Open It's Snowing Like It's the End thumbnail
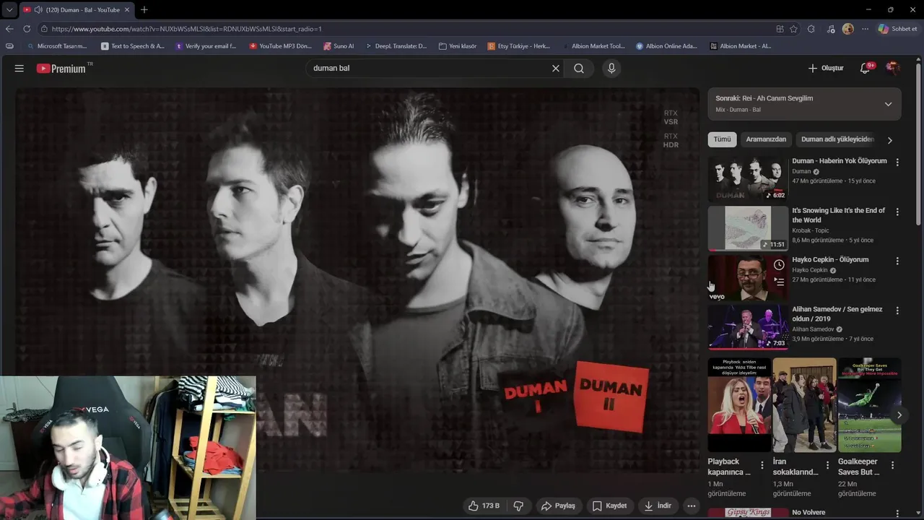The image size is (924, 520). (748, 228)
